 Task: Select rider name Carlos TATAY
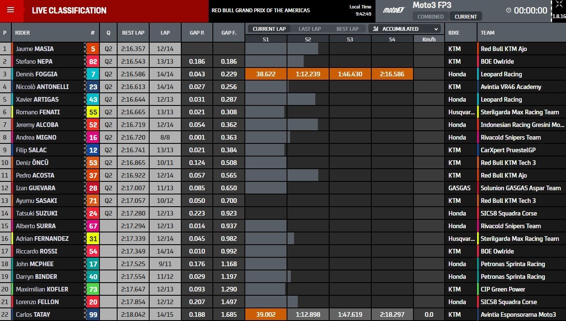(x=33, y=314)
